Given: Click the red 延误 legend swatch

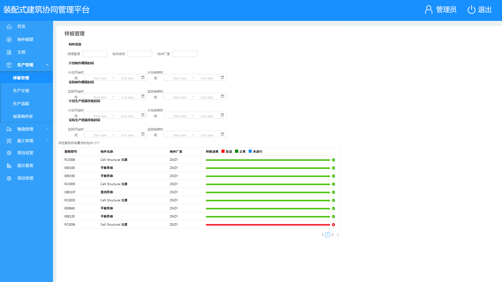Looking at the screenshot, I should tap(223, 151).
